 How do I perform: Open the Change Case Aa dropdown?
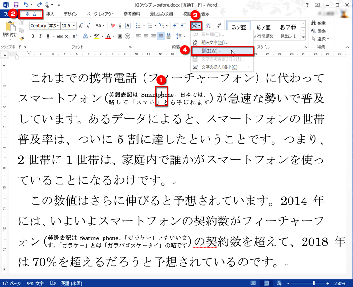(100, 26)
